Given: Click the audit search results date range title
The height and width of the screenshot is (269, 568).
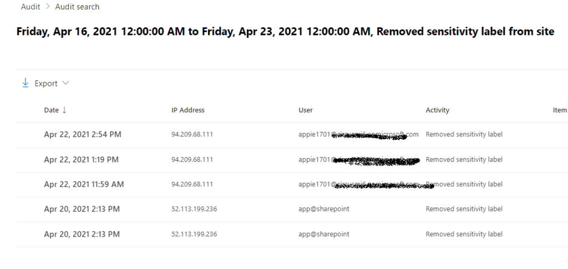Looking at the screenshot, I should [285, 32].
